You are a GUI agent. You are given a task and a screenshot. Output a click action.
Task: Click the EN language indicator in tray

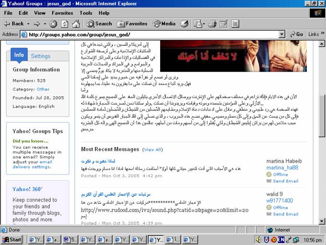[281, 240]
